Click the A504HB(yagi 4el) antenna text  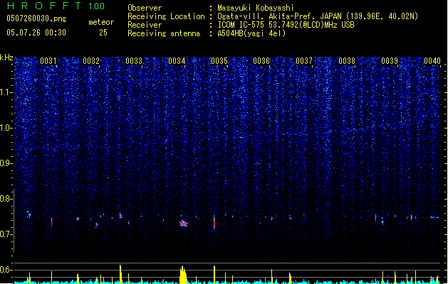tap(251, 33)
